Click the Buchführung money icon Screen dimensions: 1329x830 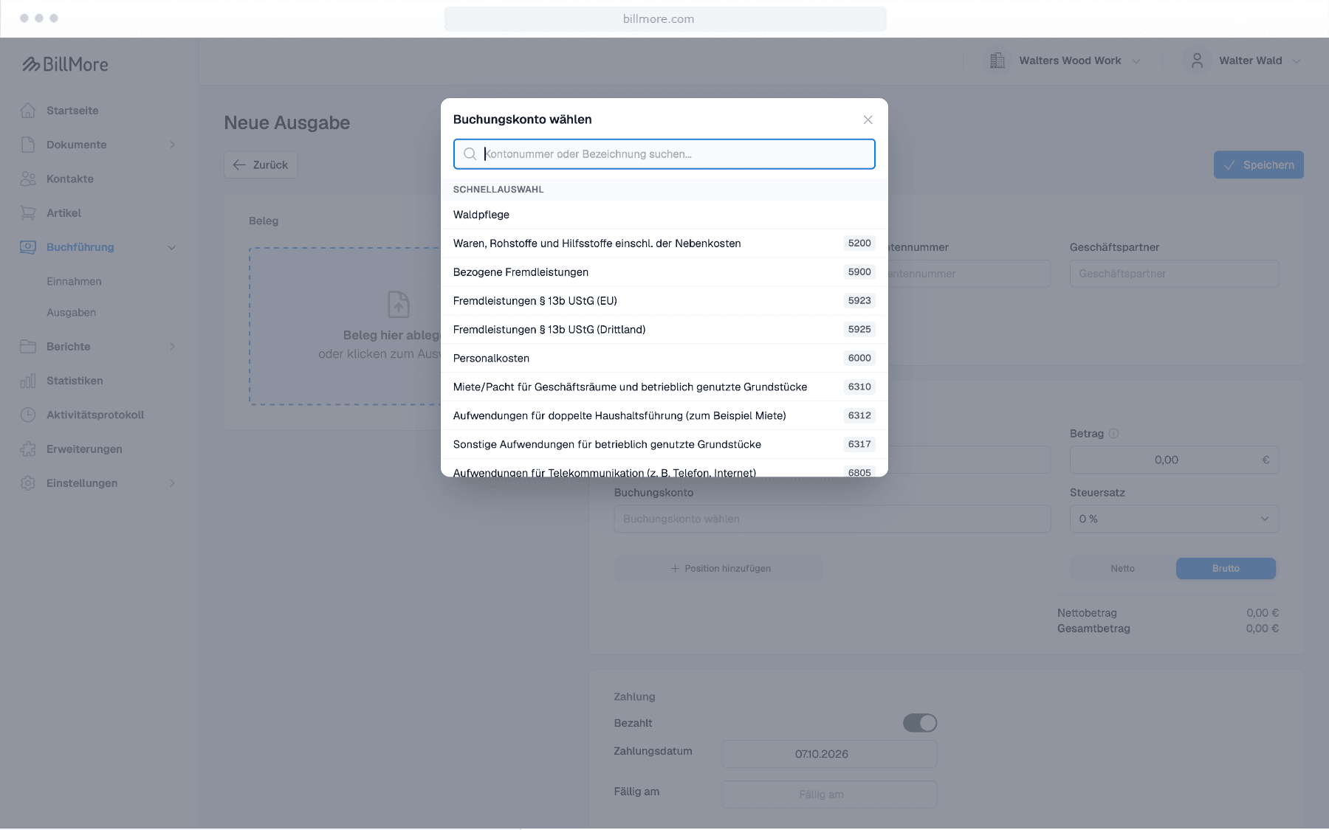click(28, 247)
